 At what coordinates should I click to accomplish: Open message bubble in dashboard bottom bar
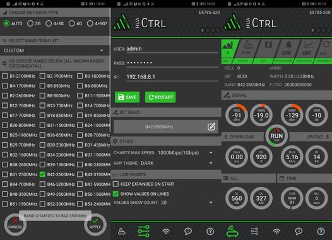tap(299, 231)
